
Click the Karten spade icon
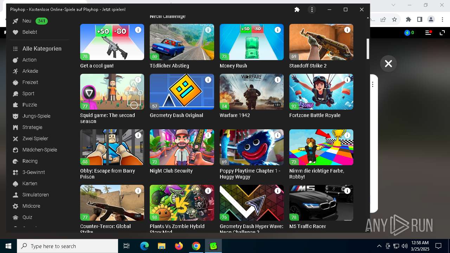click(x=15, y=184)
